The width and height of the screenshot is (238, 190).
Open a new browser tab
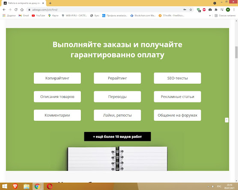pos(50,3)
